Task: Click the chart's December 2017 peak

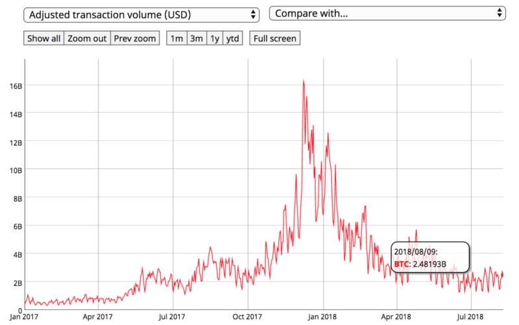Action: click(x=303, y=80)
